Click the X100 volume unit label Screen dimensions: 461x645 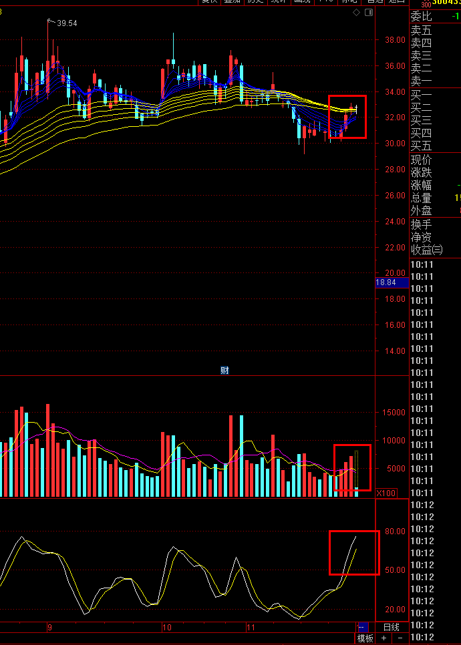tap(386, 493)
